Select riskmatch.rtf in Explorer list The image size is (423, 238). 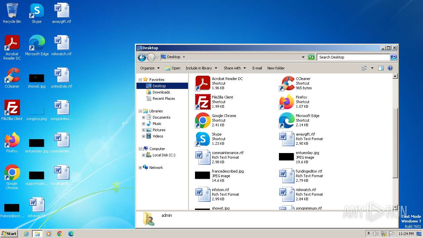[x=301, y=194]
